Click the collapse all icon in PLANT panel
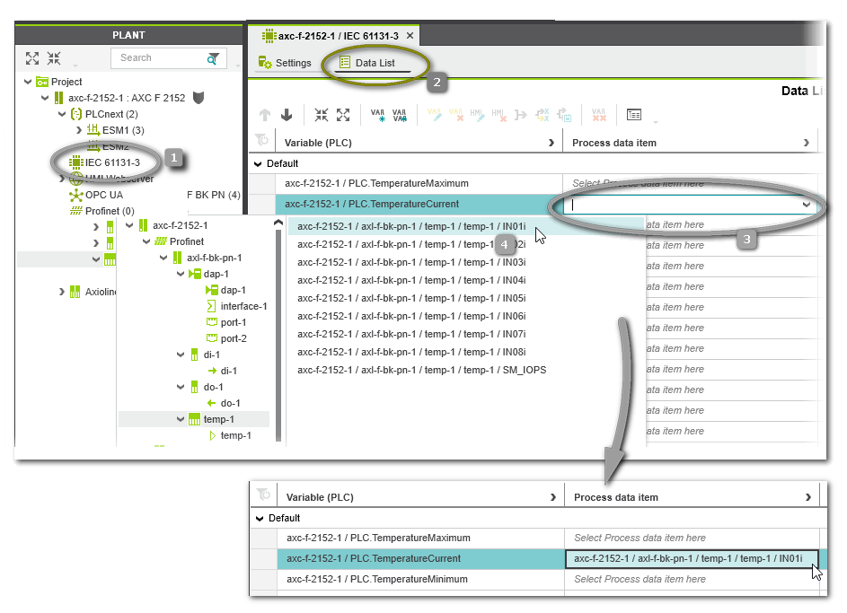 click(x=54, y=58)
